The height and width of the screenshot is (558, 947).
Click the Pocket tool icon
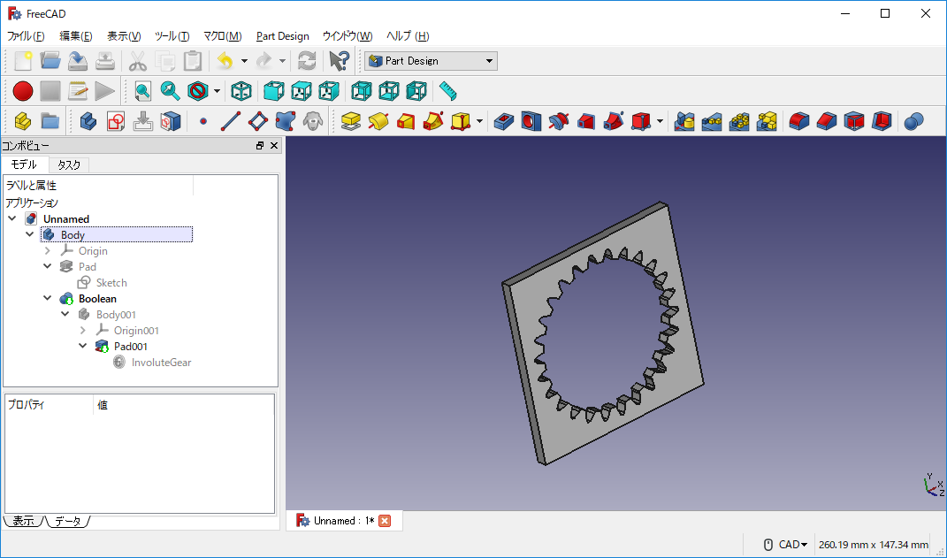coord(504,121)
